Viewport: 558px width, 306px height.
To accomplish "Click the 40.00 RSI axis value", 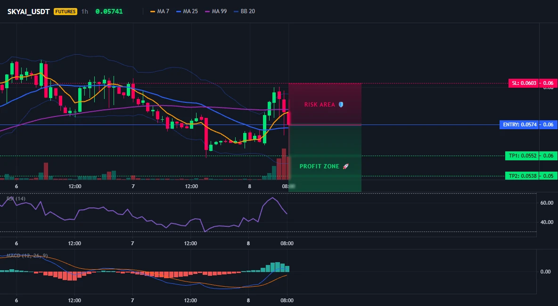I will point(547,222).
